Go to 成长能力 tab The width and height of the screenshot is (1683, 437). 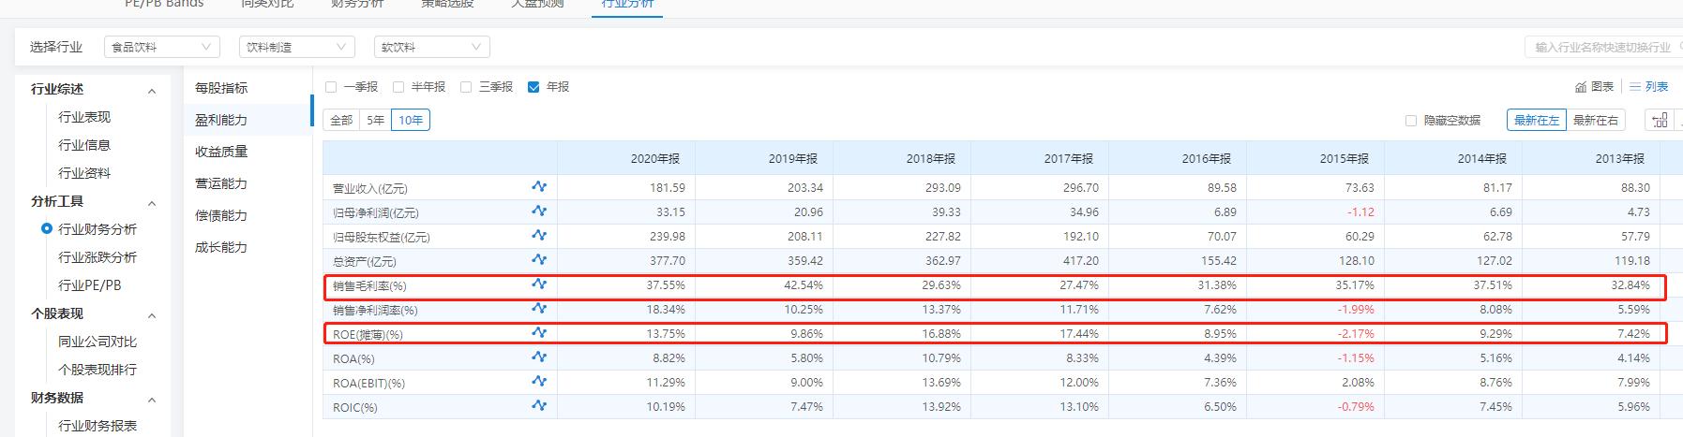221,247
